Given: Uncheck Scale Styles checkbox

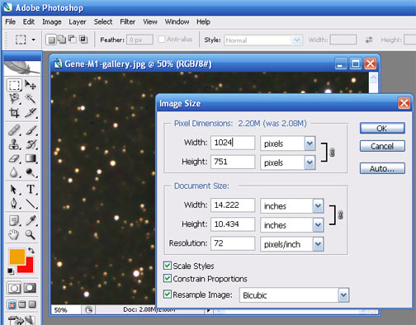Looking at the screenshot, I should tap(168, 266).
